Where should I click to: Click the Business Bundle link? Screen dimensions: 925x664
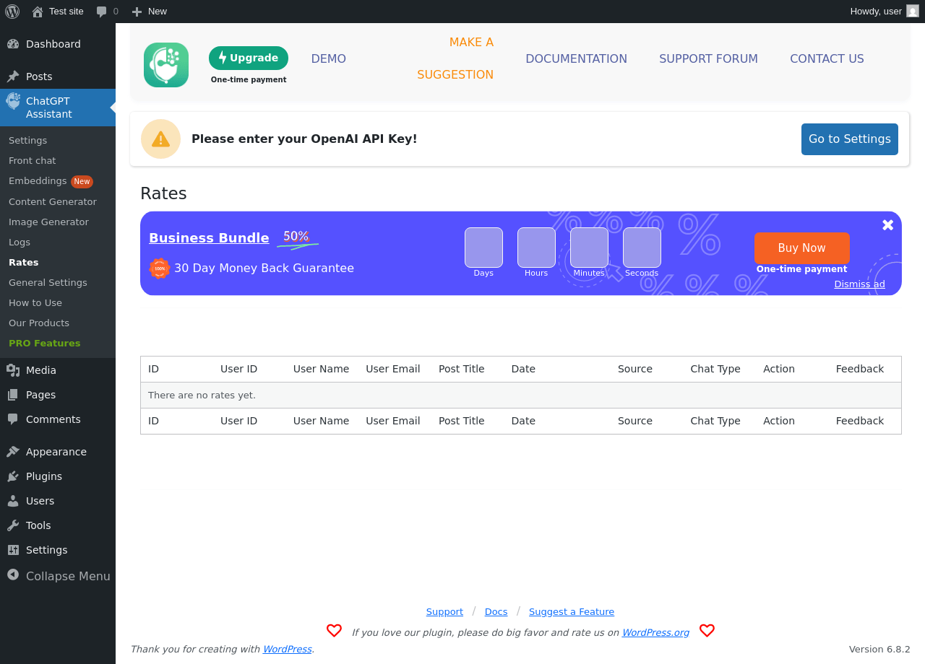click(x=209, y=238)
